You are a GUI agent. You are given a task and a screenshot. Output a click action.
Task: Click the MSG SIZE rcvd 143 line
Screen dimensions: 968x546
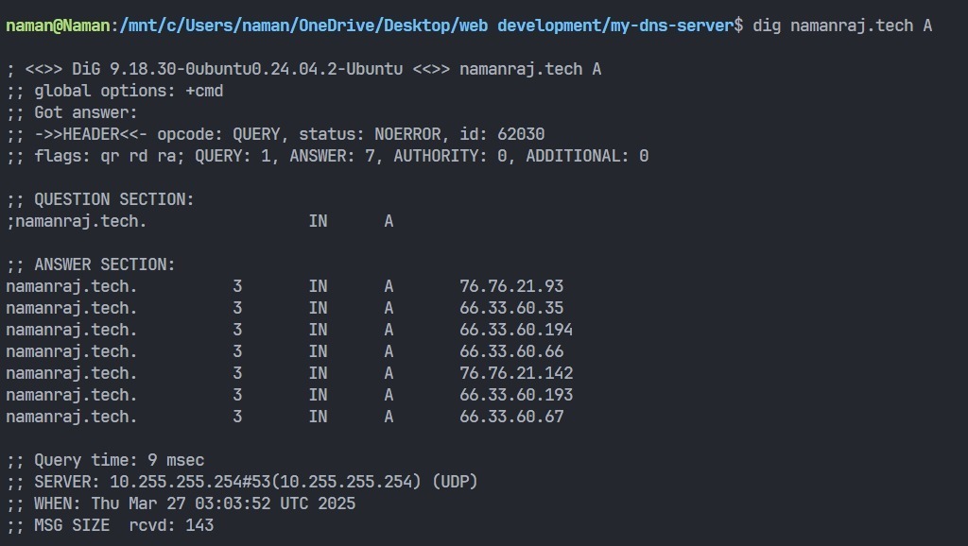(110, 525)
